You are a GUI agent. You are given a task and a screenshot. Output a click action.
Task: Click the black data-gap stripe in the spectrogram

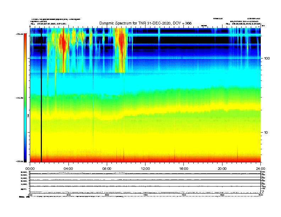pos(41,95)
